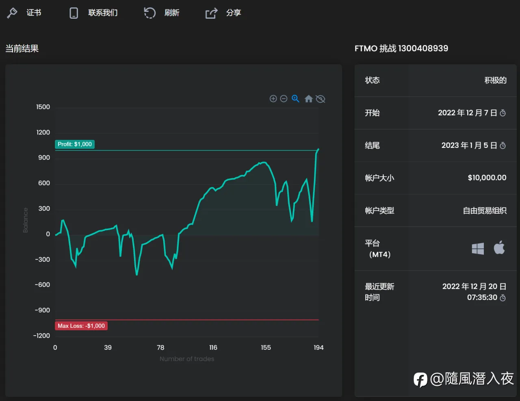Click the 最近更新 时间 row label
The height and width of the screenshot is (401, 520).
click(x=379, y=292)
